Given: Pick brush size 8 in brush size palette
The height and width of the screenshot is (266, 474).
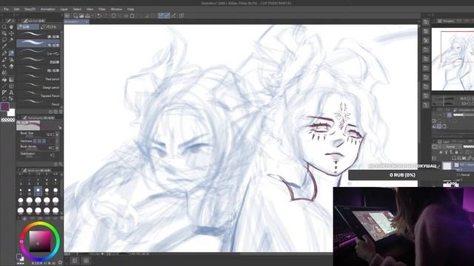Looking at the screenshot, I should [21, 191].
